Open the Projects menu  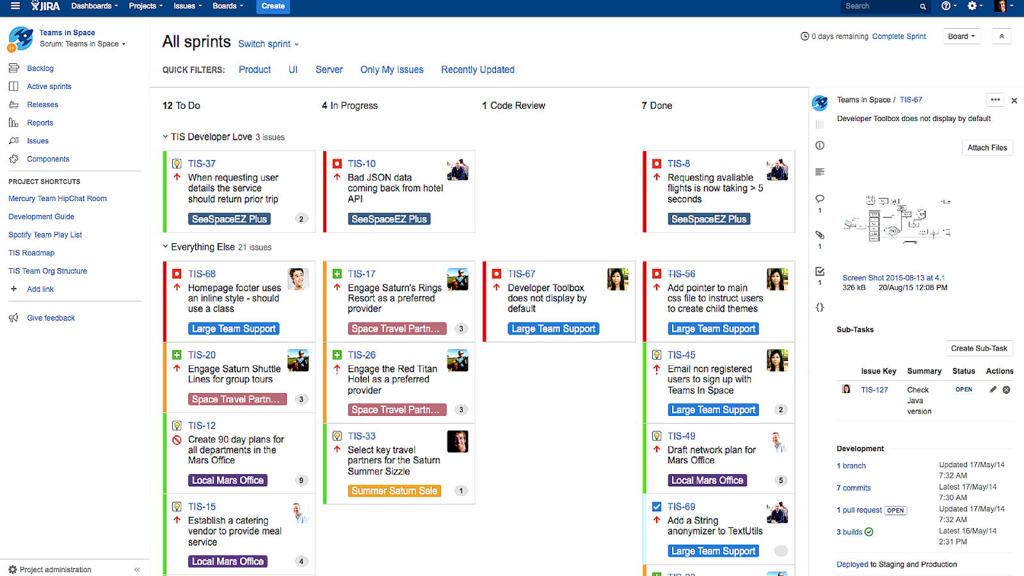coord(142,6)
